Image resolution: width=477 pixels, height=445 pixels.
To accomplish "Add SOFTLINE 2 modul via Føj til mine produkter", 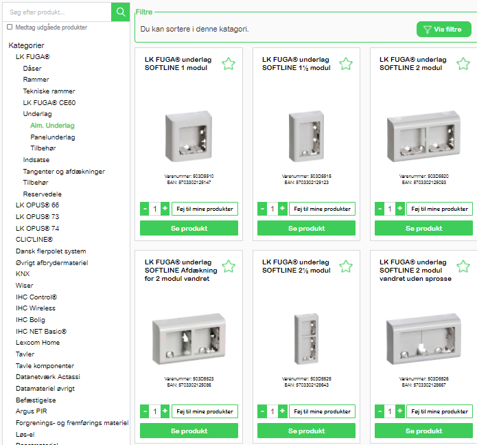I will (x=439, y=209).
